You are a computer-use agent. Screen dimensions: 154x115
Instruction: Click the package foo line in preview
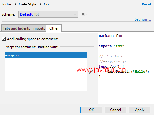(x=110, y=36)
